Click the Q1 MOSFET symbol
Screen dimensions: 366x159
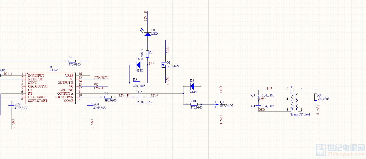163,65
